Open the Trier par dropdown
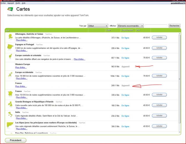186x144 pixels. coord(98,26)
